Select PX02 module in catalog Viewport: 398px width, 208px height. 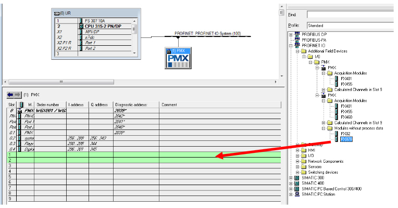346,134
